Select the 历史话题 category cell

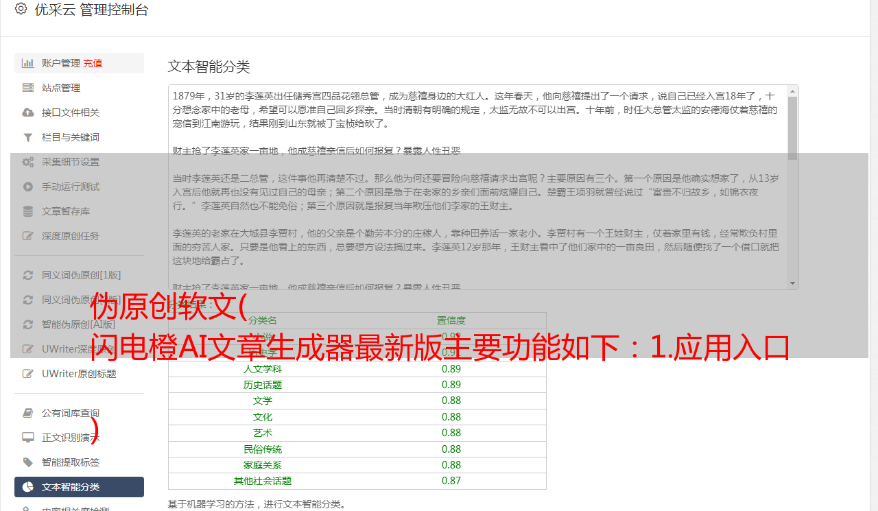(x=263, y=385)
